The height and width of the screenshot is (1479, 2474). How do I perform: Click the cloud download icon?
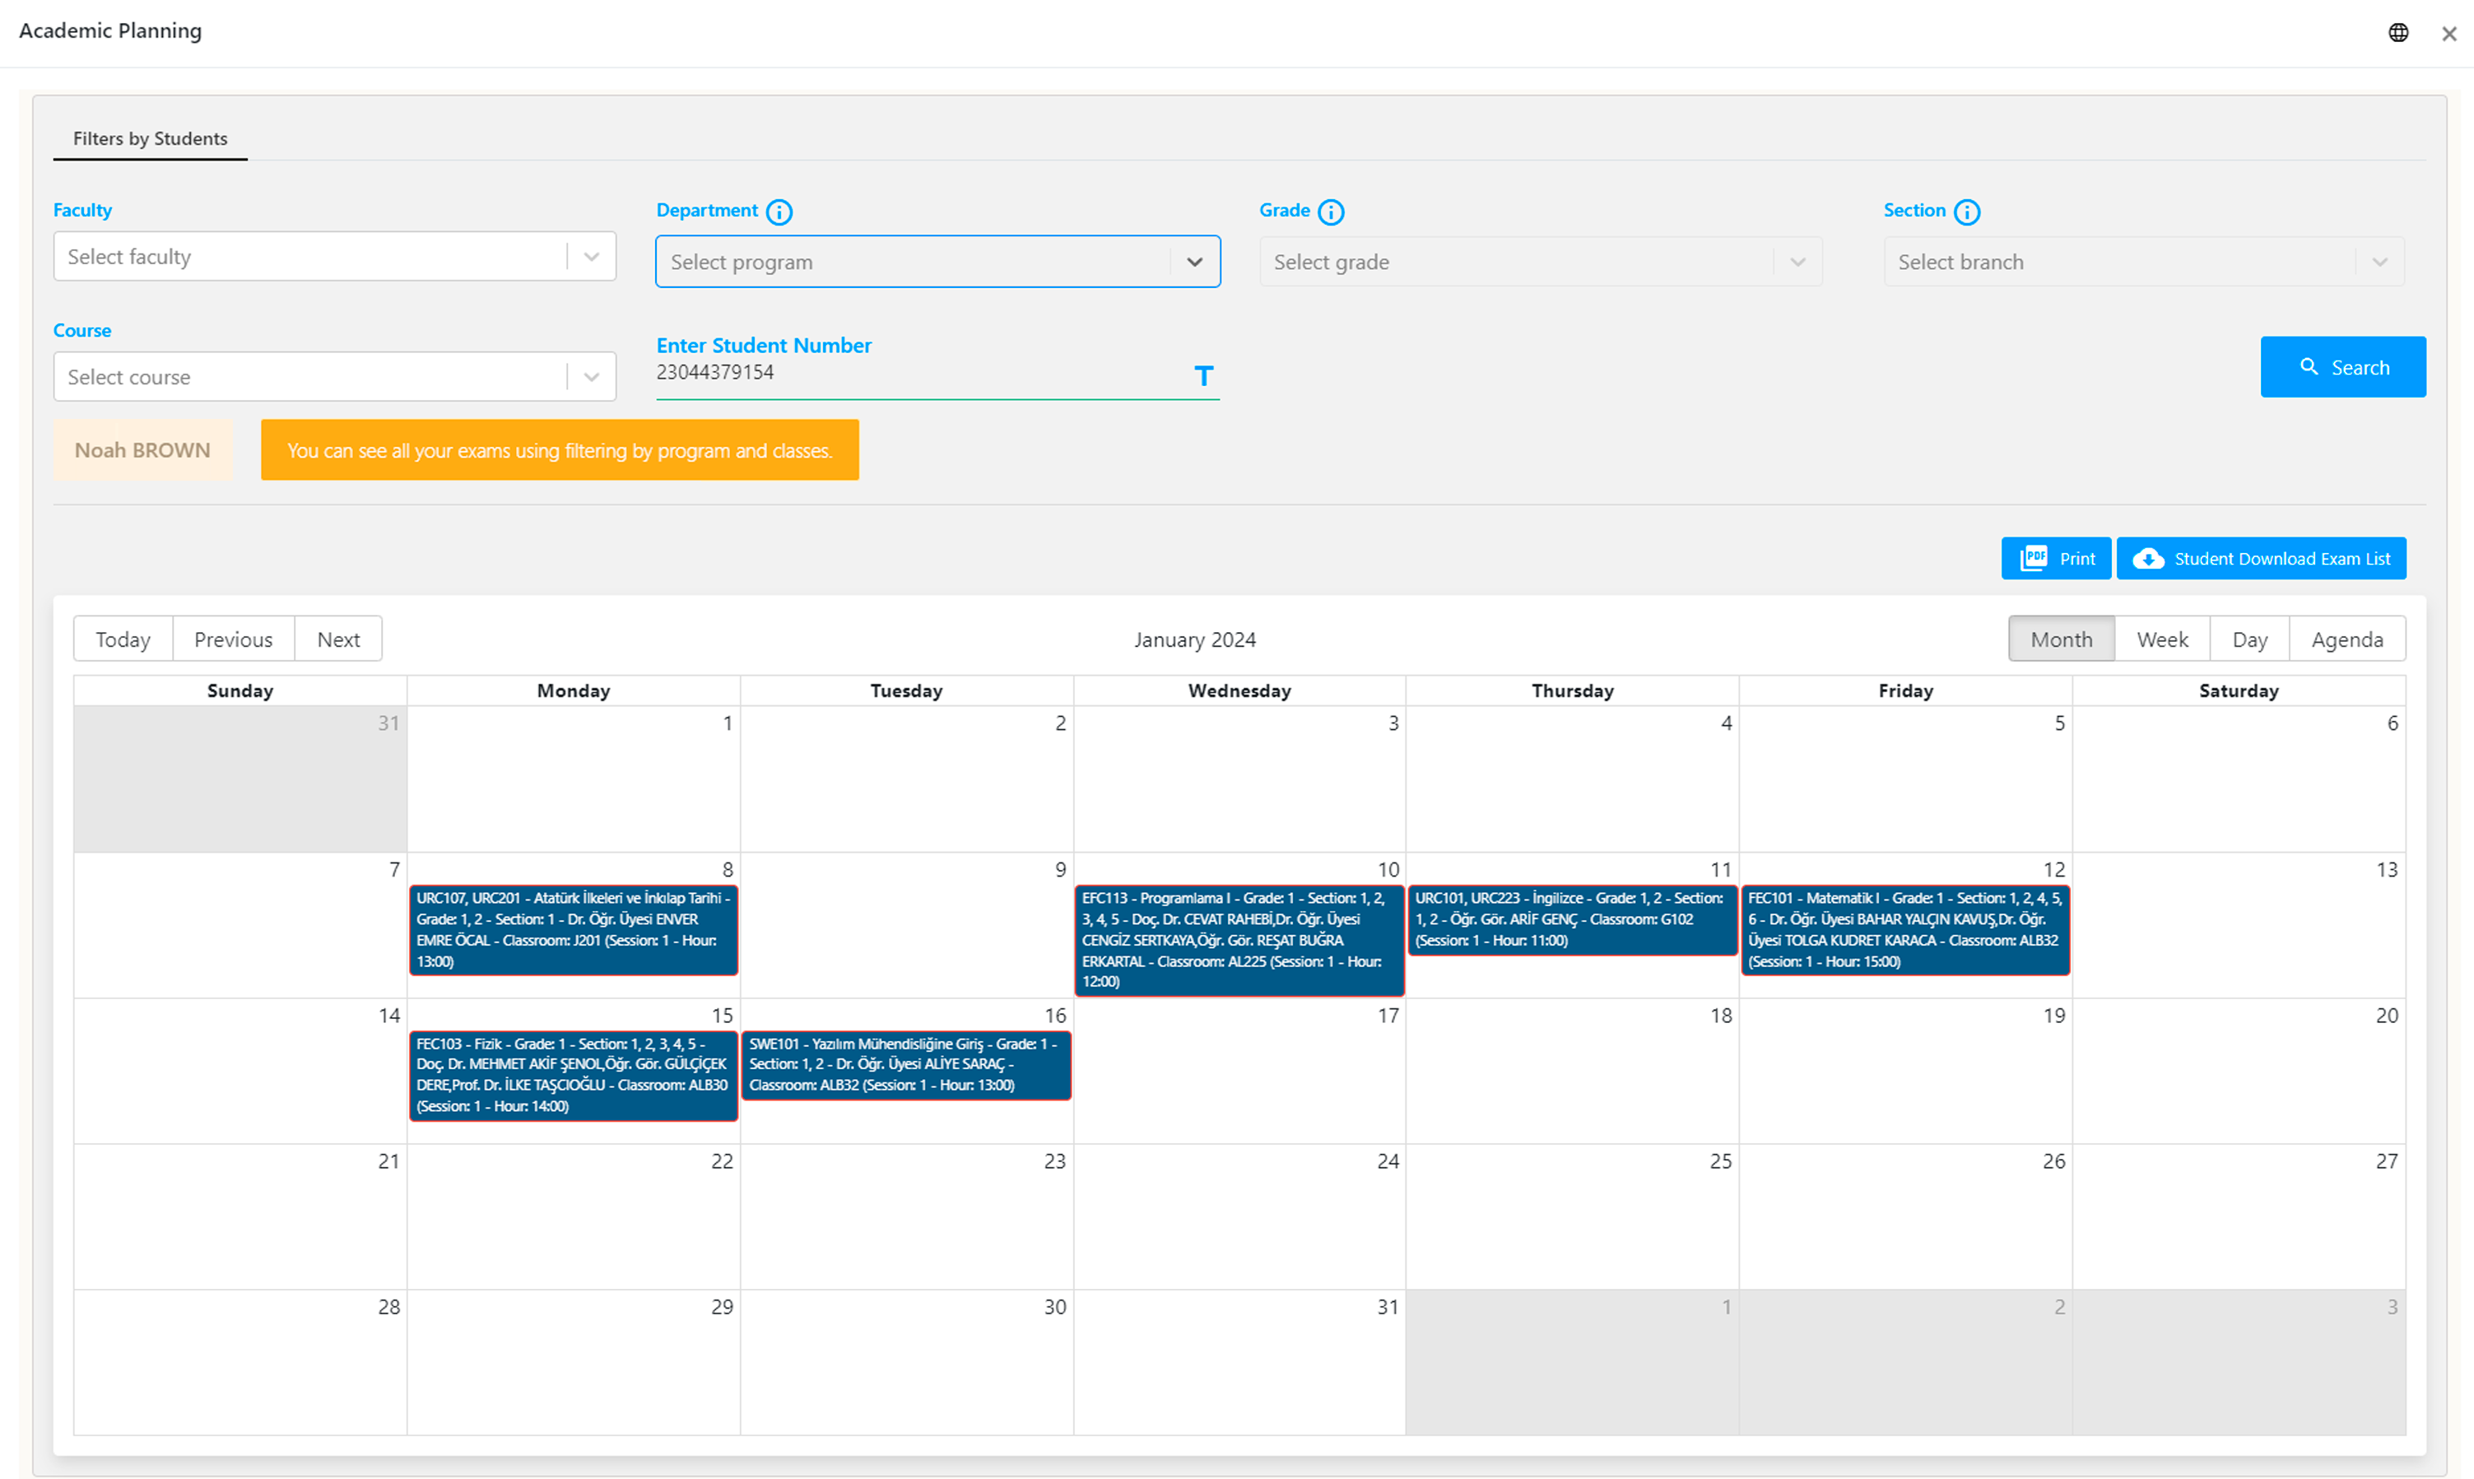coord(2147,559)
